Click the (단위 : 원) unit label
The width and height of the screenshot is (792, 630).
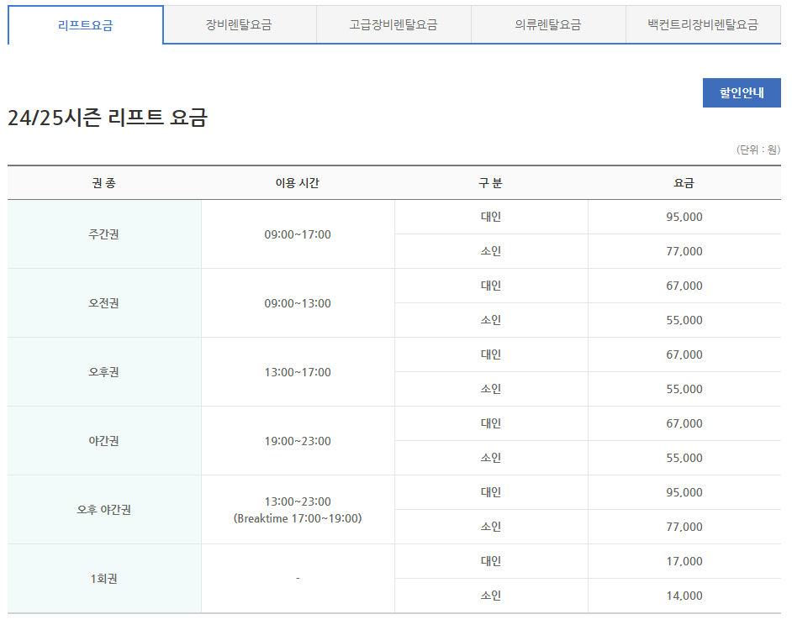point(758,150)
